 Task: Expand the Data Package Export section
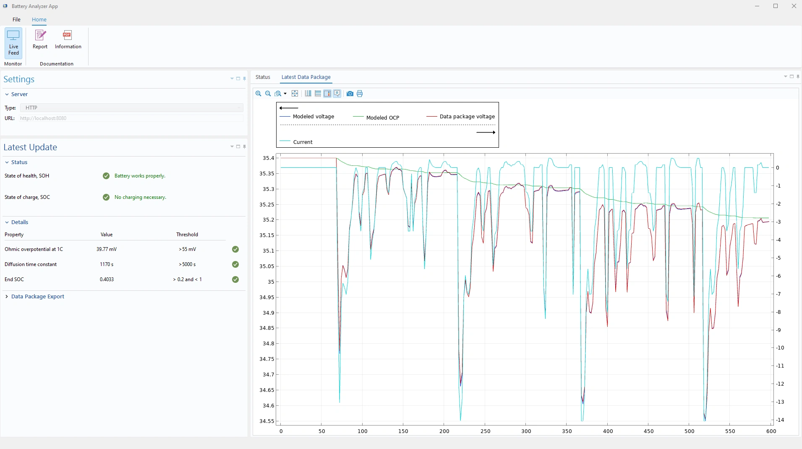pyautogui.click(x=37, y=297)
